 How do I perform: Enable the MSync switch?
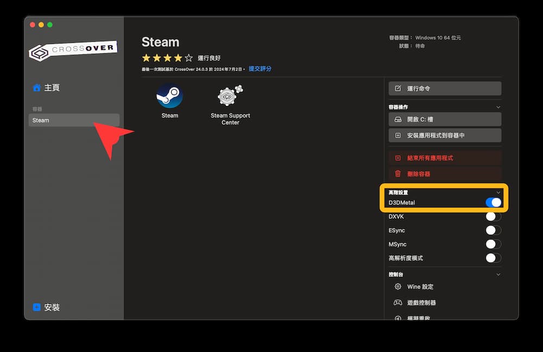click(x=494, y=244)
